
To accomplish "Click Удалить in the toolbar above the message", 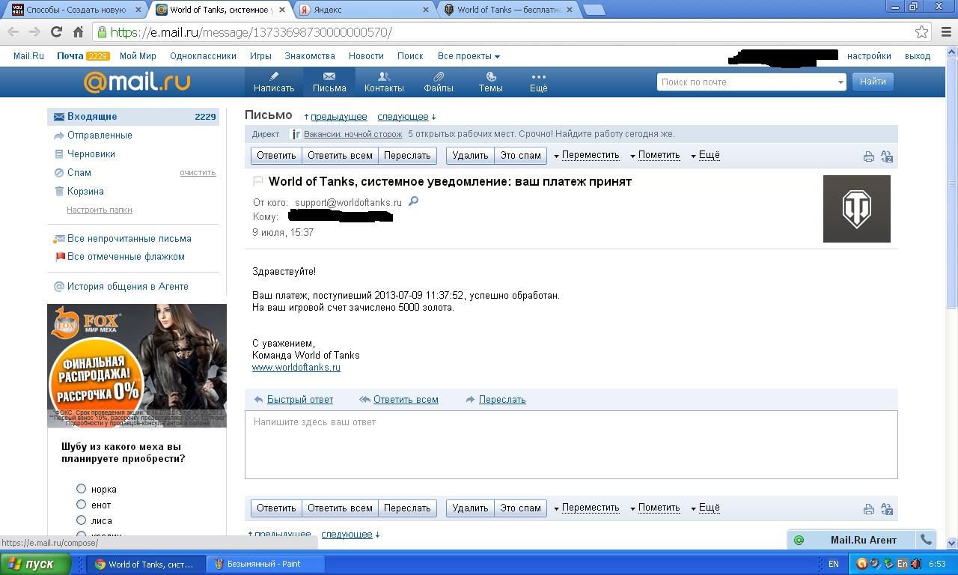I will pos(470,156).
